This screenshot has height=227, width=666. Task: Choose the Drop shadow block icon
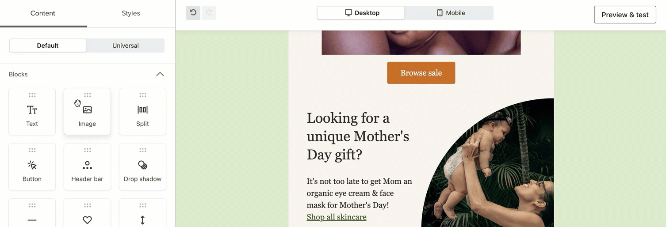(x=142, y=165)
